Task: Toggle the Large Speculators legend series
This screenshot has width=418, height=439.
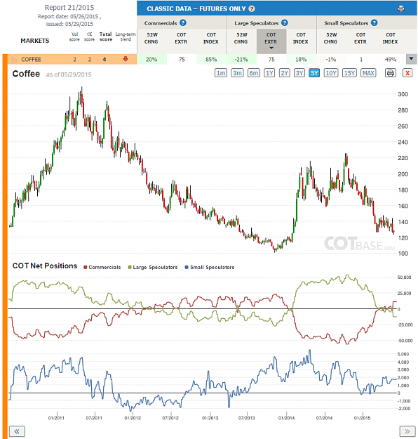Action: point(153,268)
